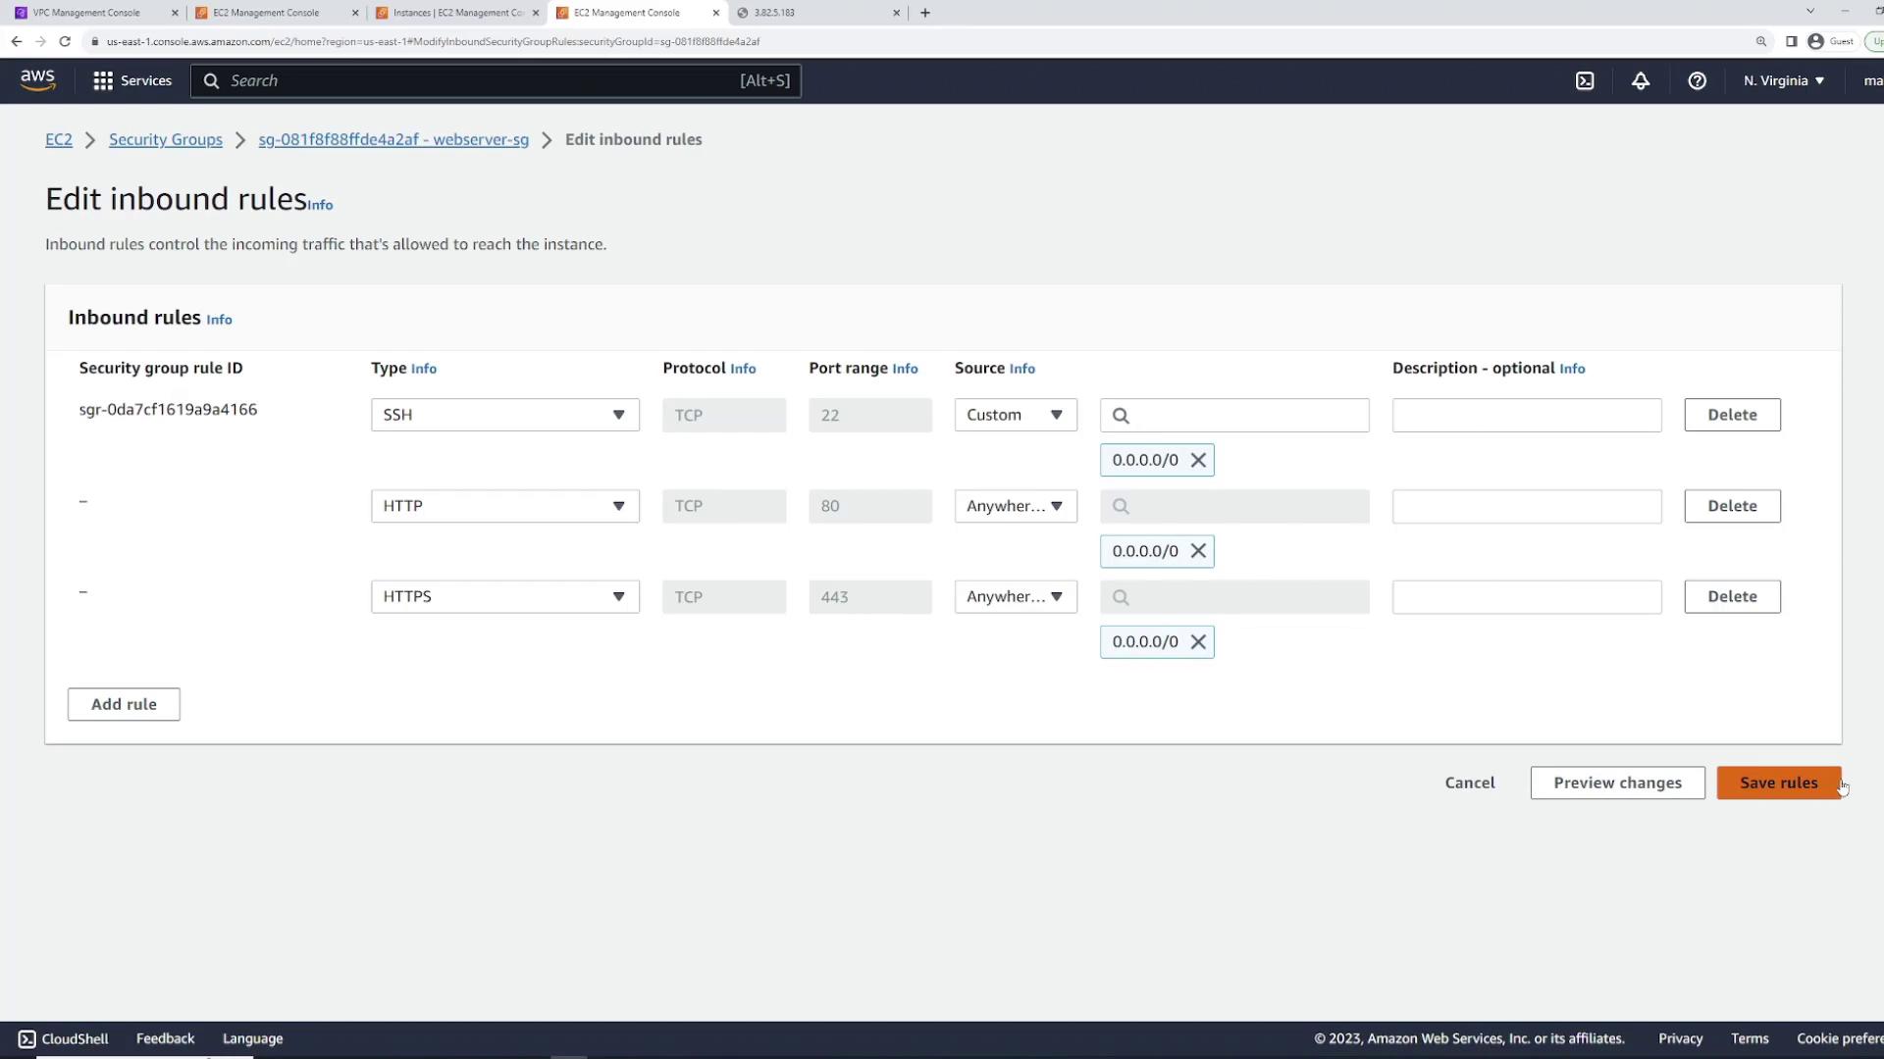Reload the page with the browser refresh icon
The width and height of the screenshot is (1884, 1059).
pyautogui.click(x=65, y=41)
